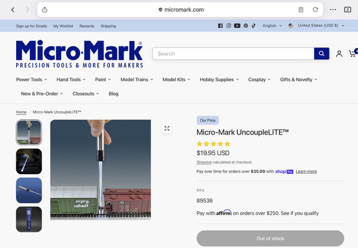Viewport: 358px width, 248px height.
Task: Visit Micro-Mark Facebook page icon
Action: [220, 26]
